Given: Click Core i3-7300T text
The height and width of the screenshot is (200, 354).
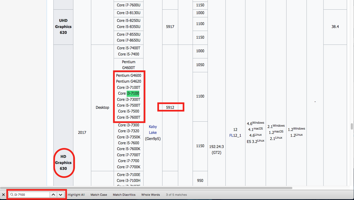Looking at the screenshot, I should point(129,99).
